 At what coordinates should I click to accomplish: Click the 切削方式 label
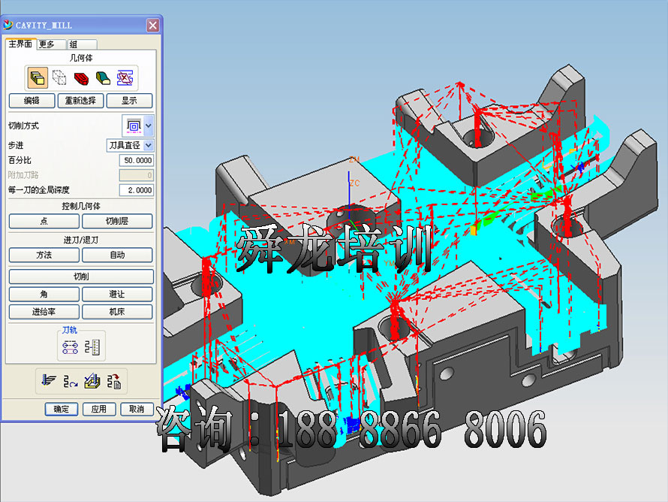click(x=23, y=125)
